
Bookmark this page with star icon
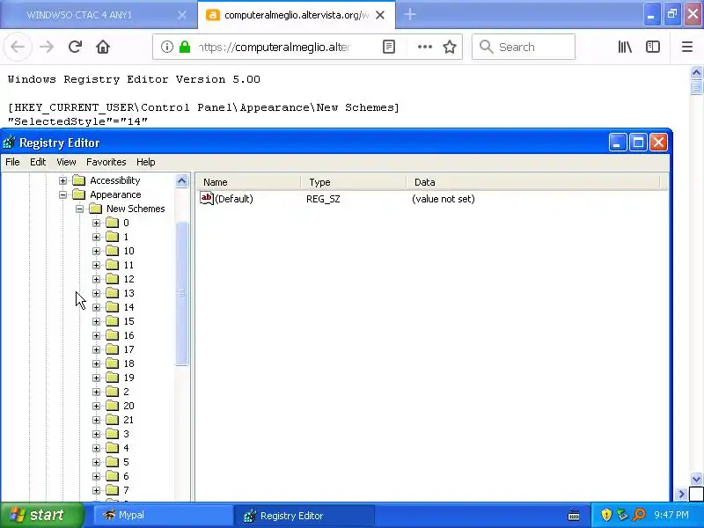click(x=450, y=47)
